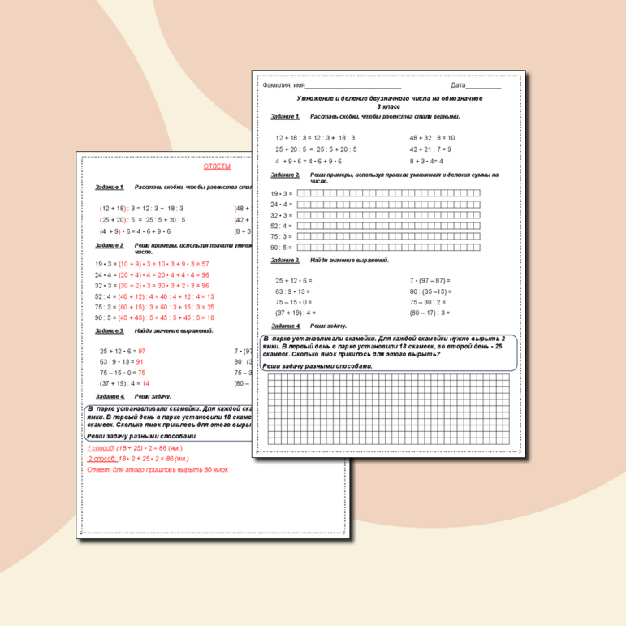Click the red "1 способ" solution line

pyautogui.click(x=136, y=447)
